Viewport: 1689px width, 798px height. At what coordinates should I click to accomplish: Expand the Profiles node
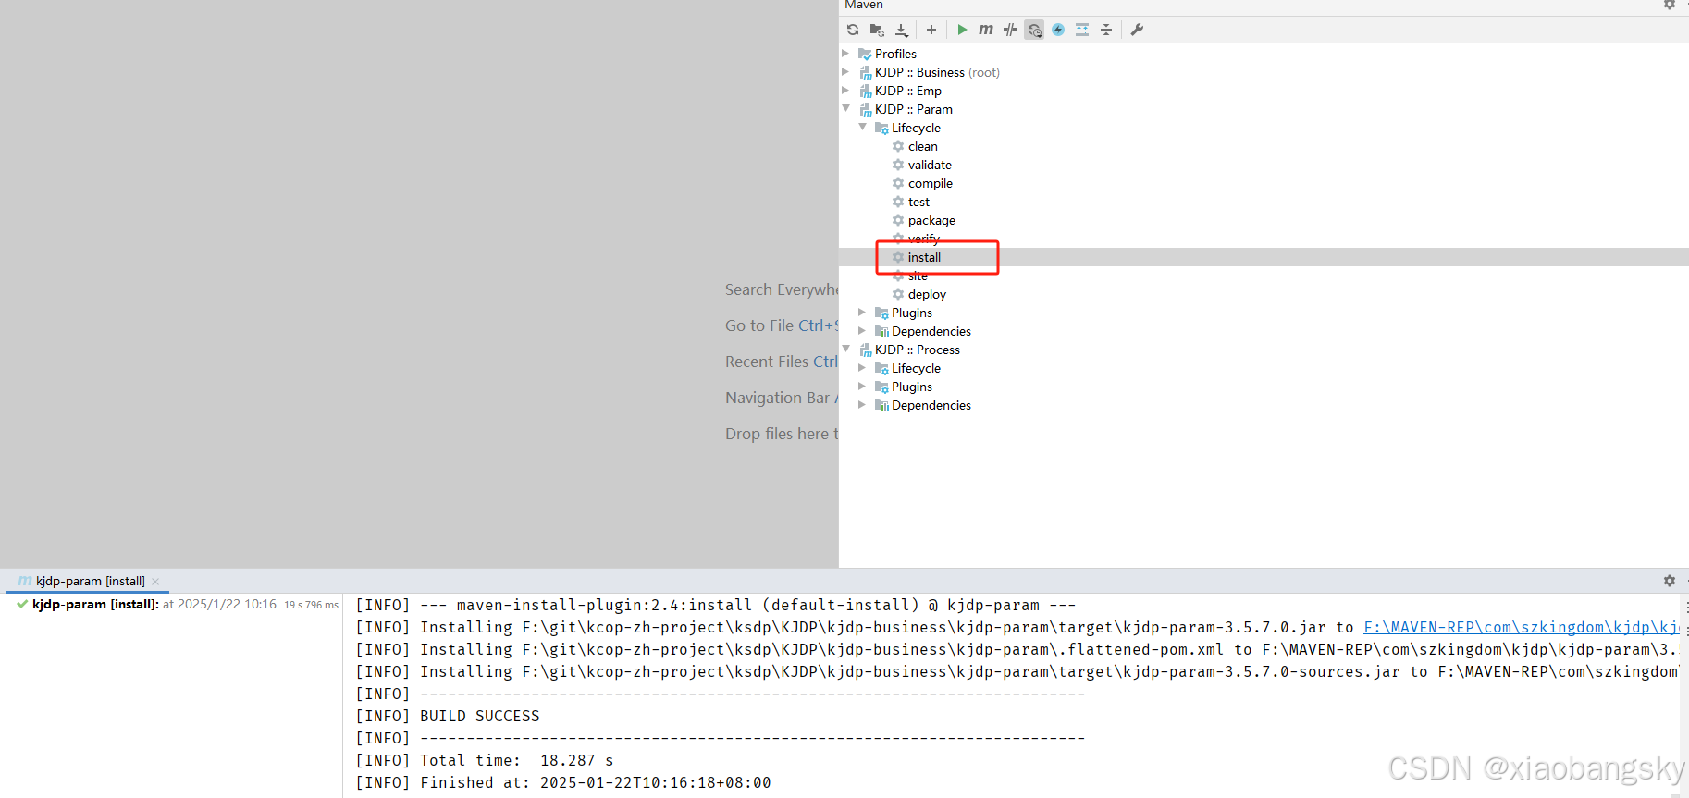coord(845,54)
